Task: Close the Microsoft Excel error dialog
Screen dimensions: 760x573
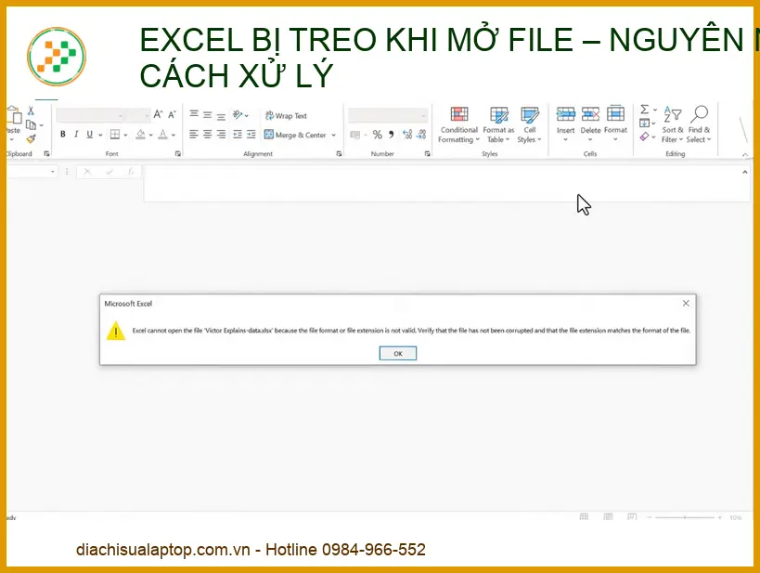Action: [686, 304]
